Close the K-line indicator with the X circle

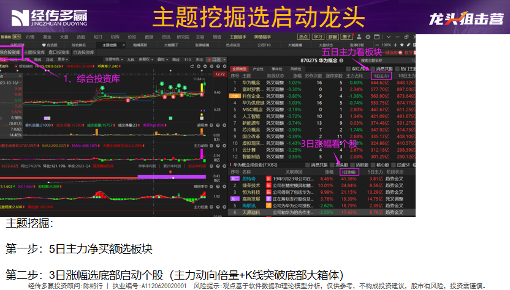[x=225, y=66]
